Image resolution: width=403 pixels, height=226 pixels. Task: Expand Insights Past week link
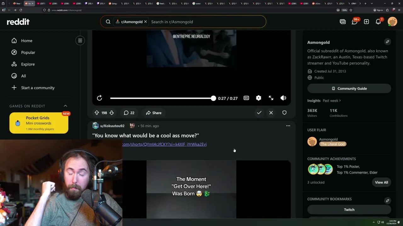332,101
